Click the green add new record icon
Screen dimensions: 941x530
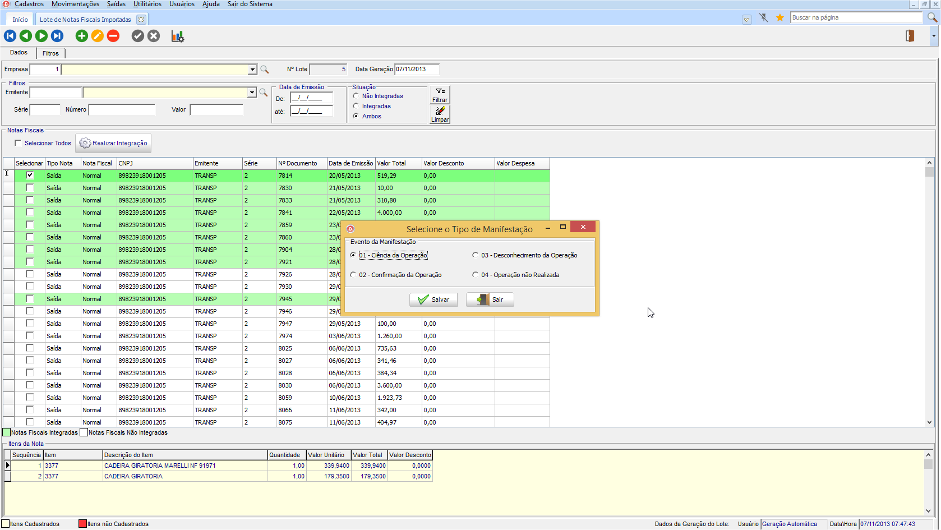click(x=82, y=36)
